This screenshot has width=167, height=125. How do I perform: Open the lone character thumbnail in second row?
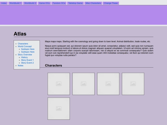[59, 109]
